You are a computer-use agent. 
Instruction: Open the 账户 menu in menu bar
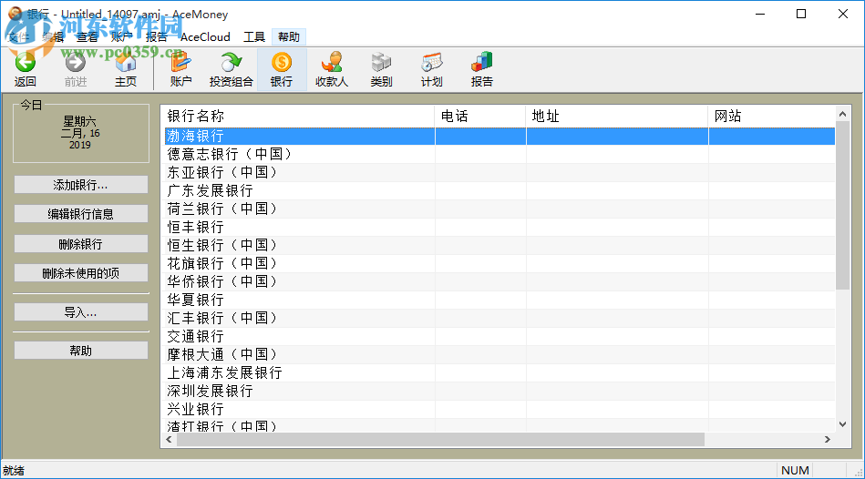(x=121, y=37)
